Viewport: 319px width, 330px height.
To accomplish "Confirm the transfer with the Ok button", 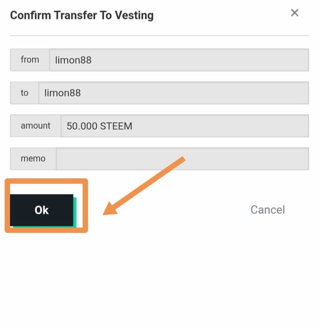I will click(42, 210).
